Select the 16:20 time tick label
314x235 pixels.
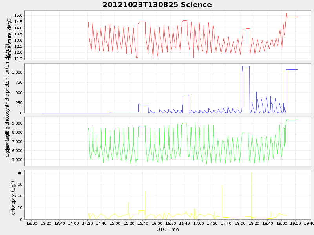click(x=171, y=223)
